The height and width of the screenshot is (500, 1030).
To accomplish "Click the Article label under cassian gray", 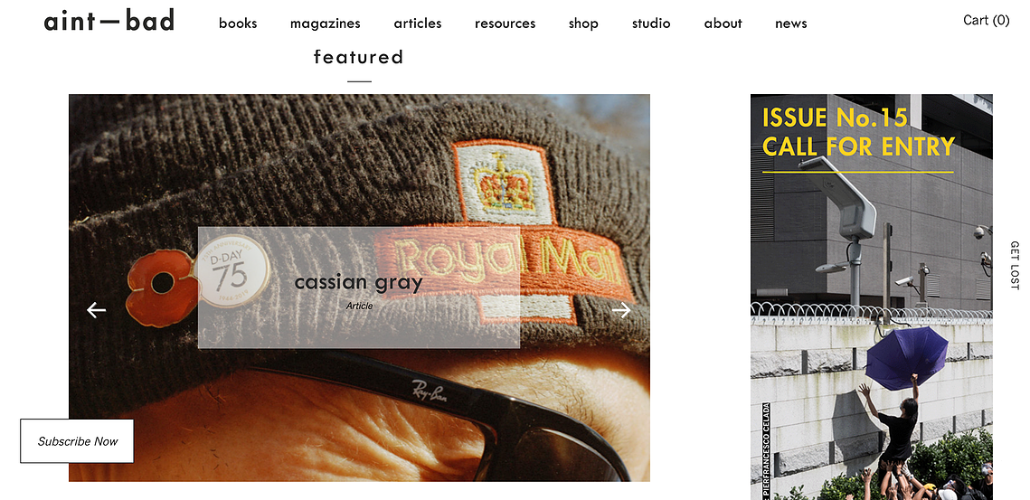I will point(359,306).
